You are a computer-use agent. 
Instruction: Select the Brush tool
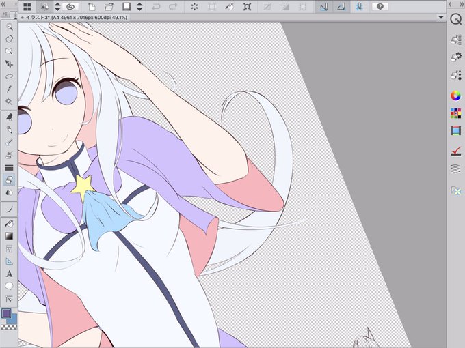click(x=10, y=143)
